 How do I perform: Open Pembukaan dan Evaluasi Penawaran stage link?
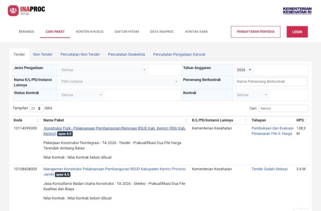[272, 131]
